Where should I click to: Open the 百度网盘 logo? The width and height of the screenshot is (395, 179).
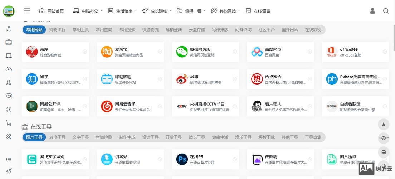(x=257, y=52)
